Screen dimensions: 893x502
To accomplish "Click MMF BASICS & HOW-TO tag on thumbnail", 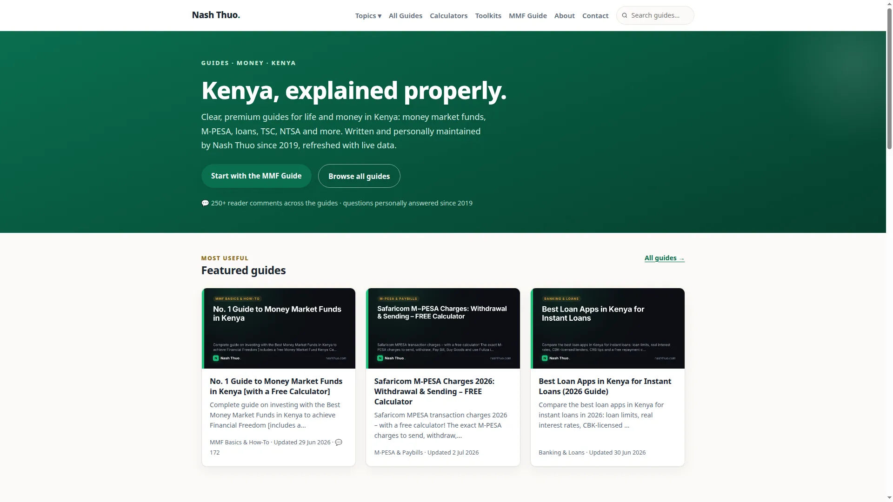I will point(237,299).
